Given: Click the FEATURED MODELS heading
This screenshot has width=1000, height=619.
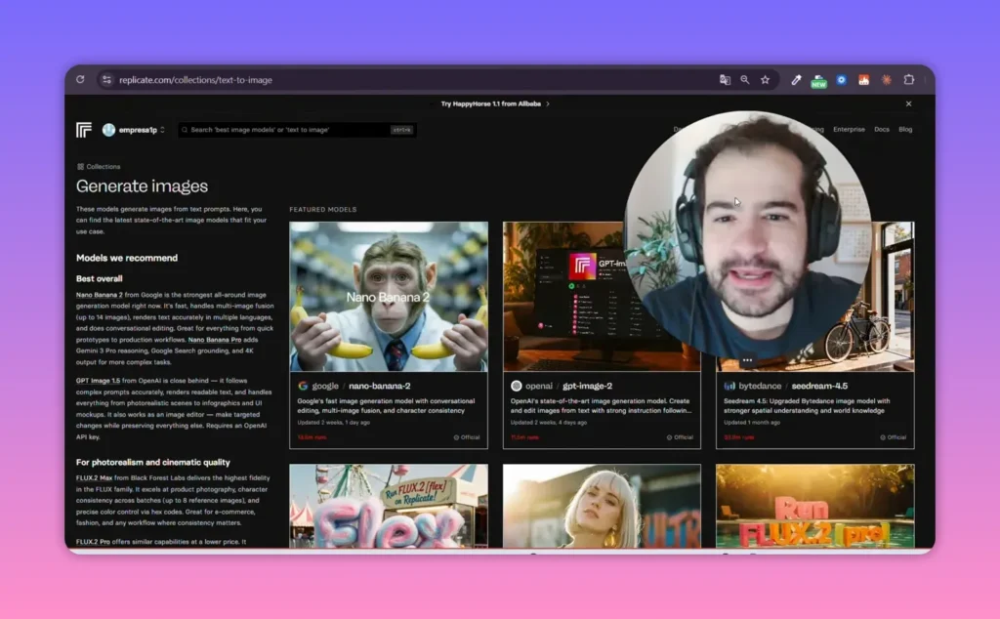Looking at the screenshot, I should point(322,210).
